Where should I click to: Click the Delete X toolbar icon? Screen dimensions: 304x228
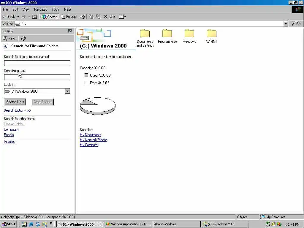pos(105,17)
